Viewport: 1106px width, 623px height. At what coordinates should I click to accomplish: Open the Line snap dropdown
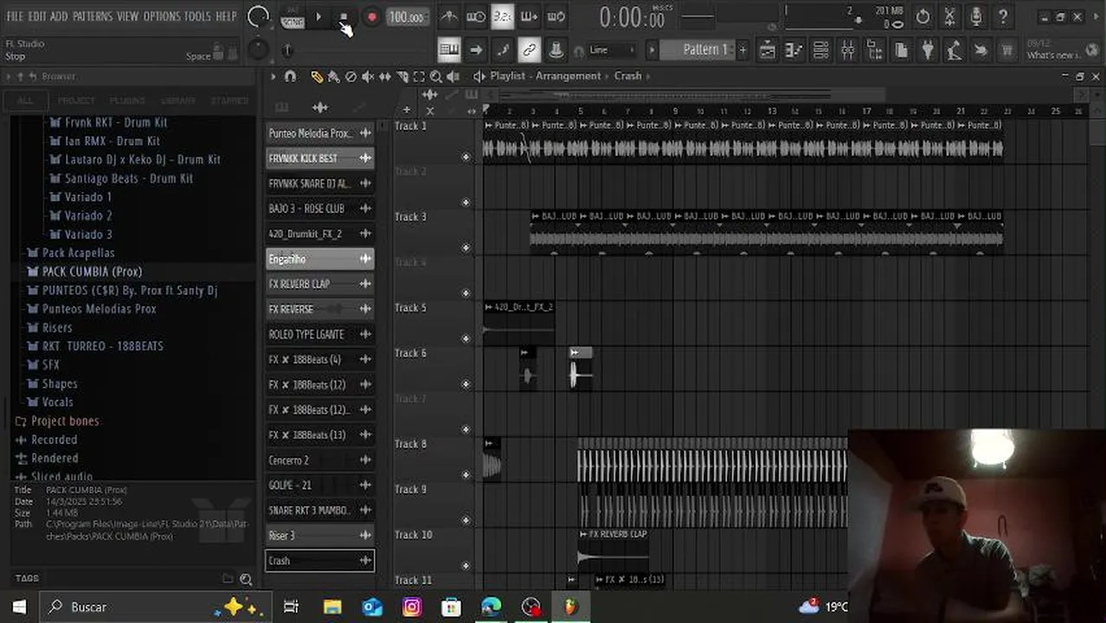tap(612, 49)
